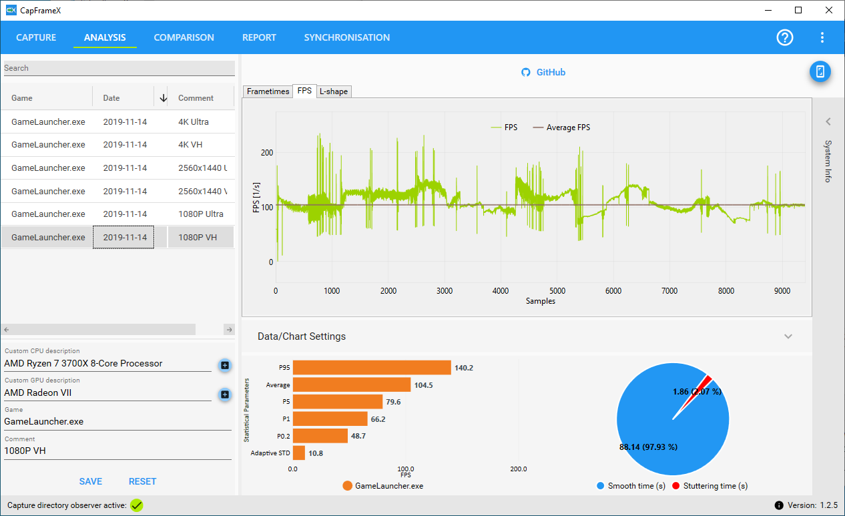Click the left arrow of horizontal scrollbar

pyautogui.click(x=6, y=330)
